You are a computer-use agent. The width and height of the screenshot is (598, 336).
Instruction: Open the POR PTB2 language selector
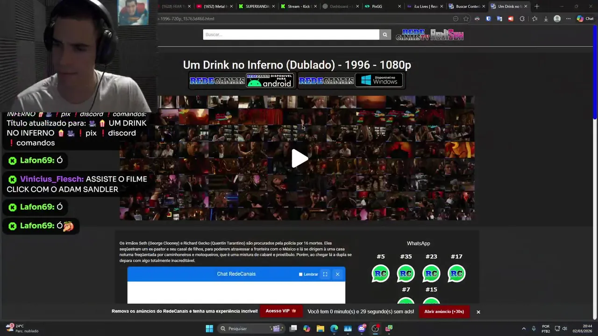(x=546, y=329)
